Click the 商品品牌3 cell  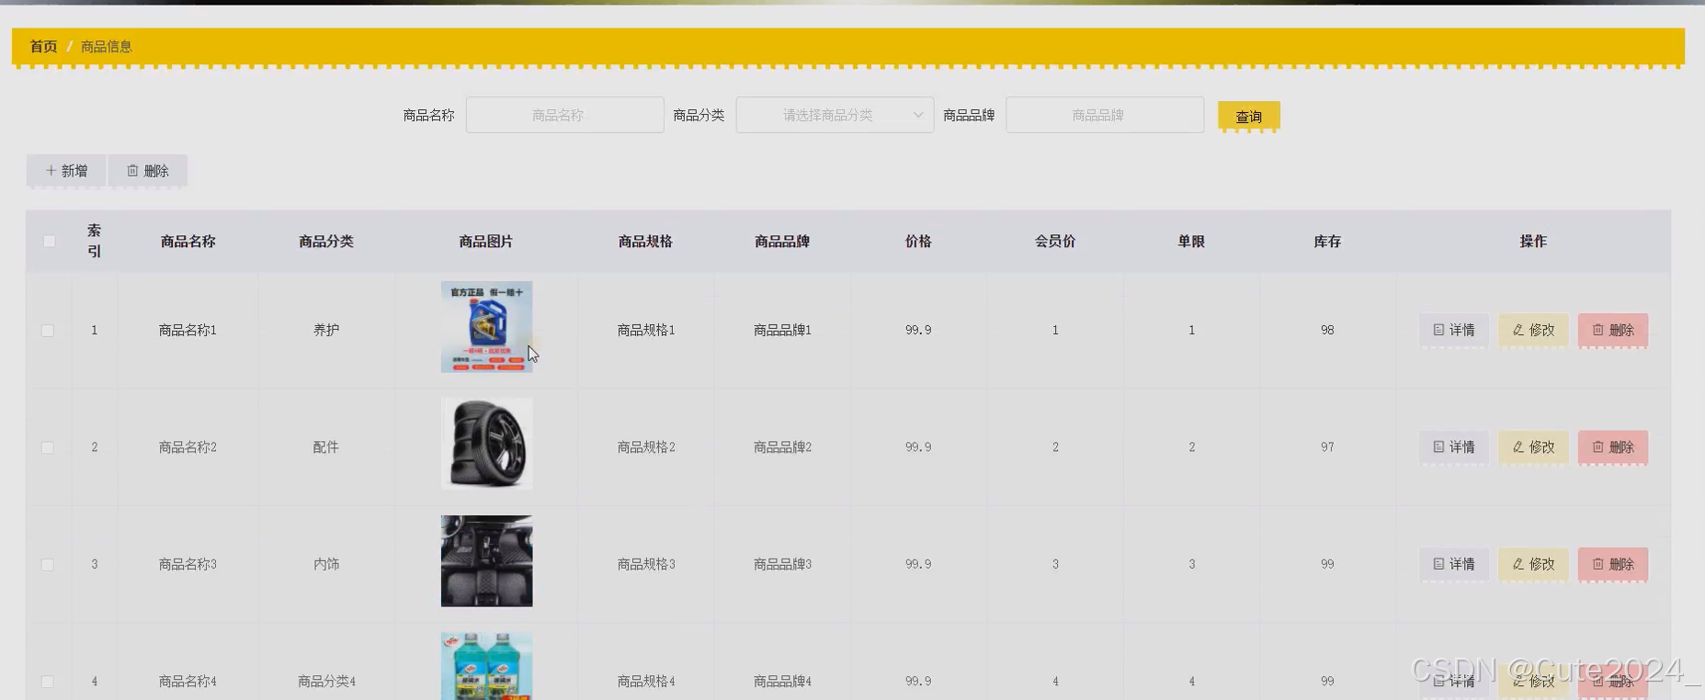(782, 564)
